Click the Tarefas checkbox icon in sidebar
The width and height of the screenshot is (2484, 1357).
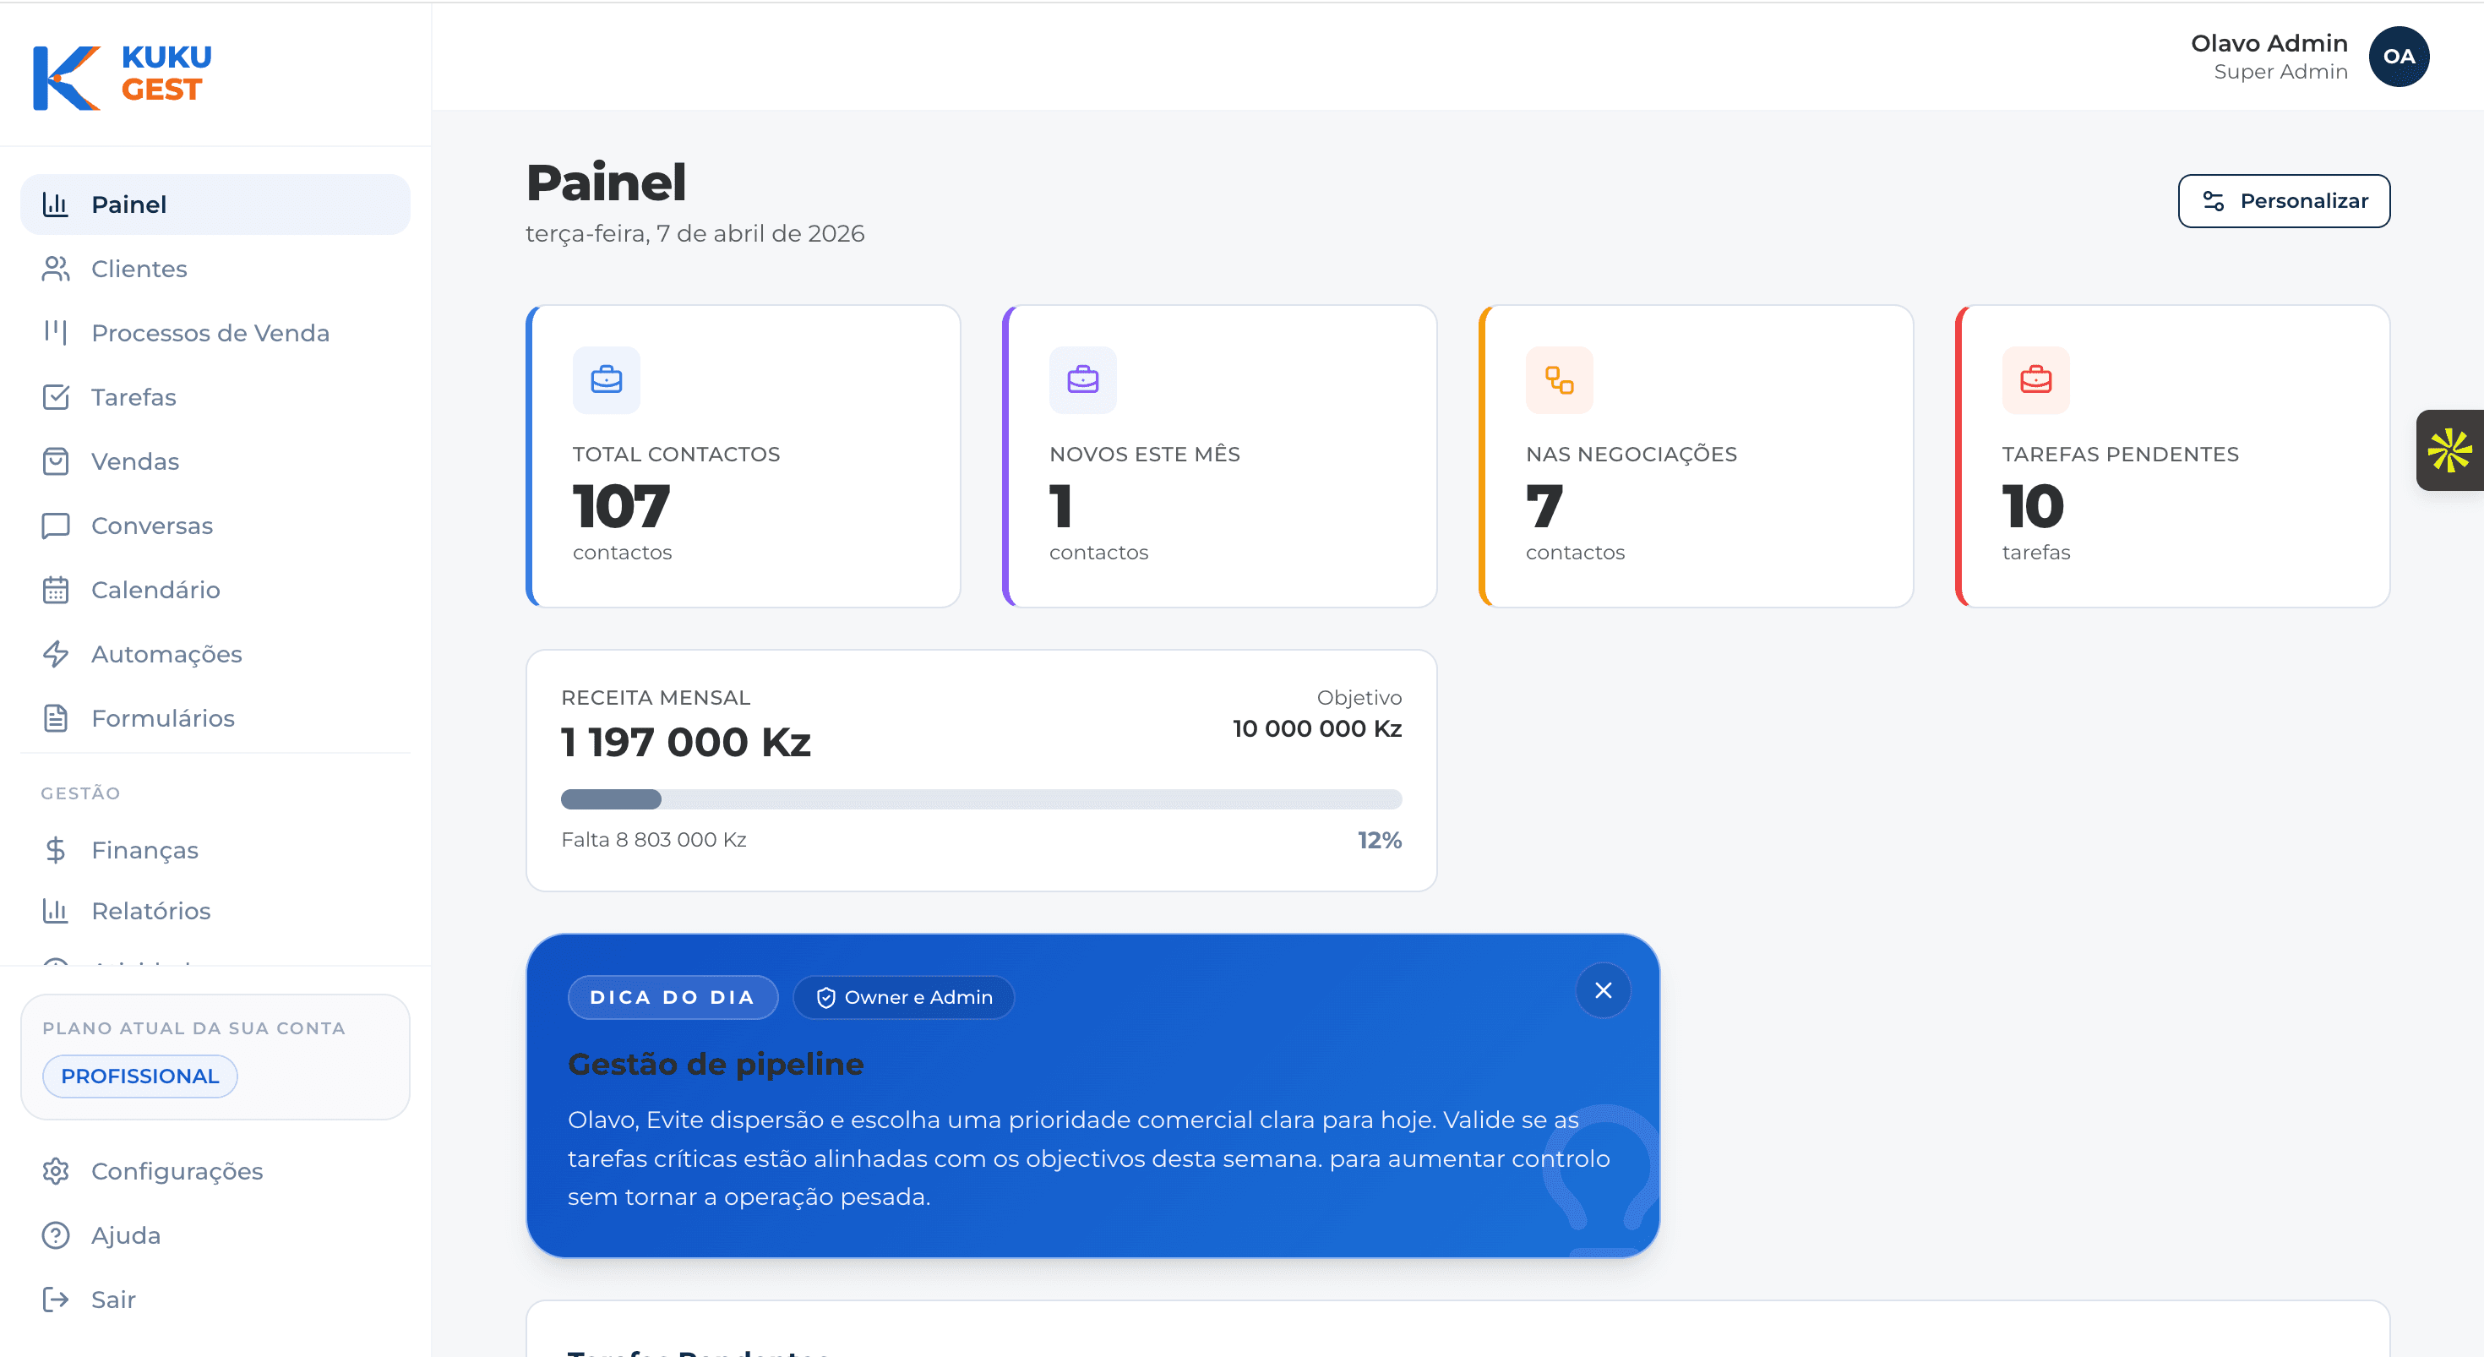click(x=56, y=396)
